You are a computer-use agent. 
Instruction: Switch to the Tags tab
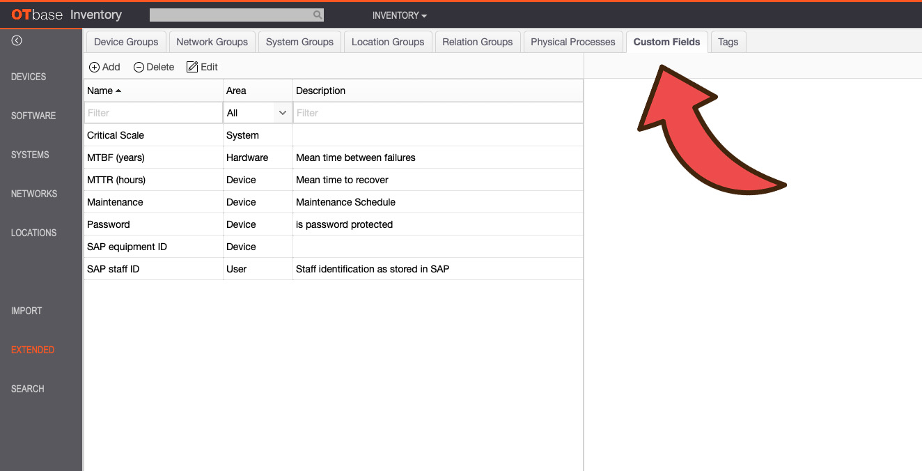[x=728, y=42]
